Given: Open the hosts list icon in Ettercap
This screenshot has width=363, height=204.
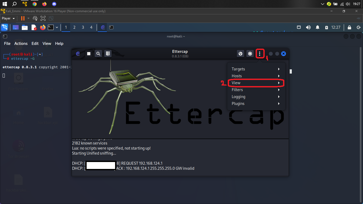Looking at the screenshot, I should coord(108,54).
